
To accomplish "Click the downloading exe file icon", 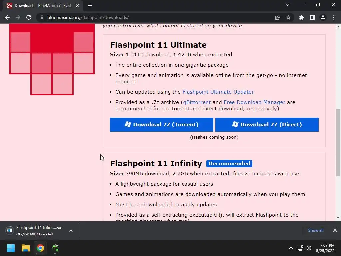I will coord(9,230).
